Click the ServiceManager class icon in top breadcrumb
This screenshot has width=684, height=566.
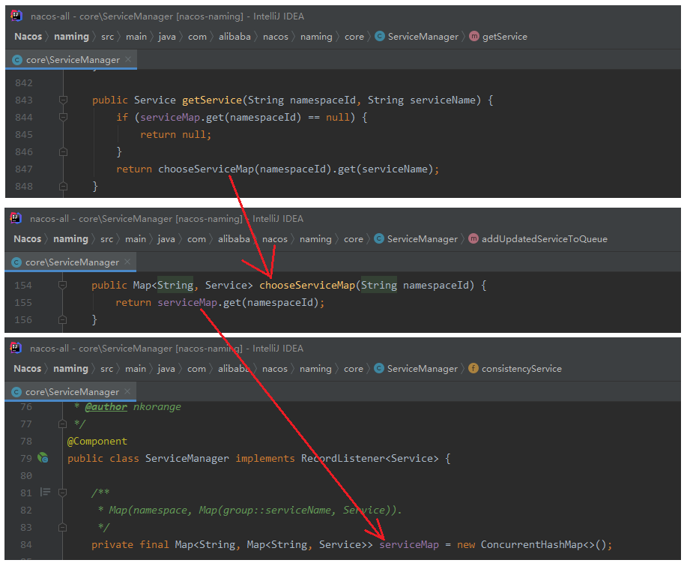[x=380, y=36]
